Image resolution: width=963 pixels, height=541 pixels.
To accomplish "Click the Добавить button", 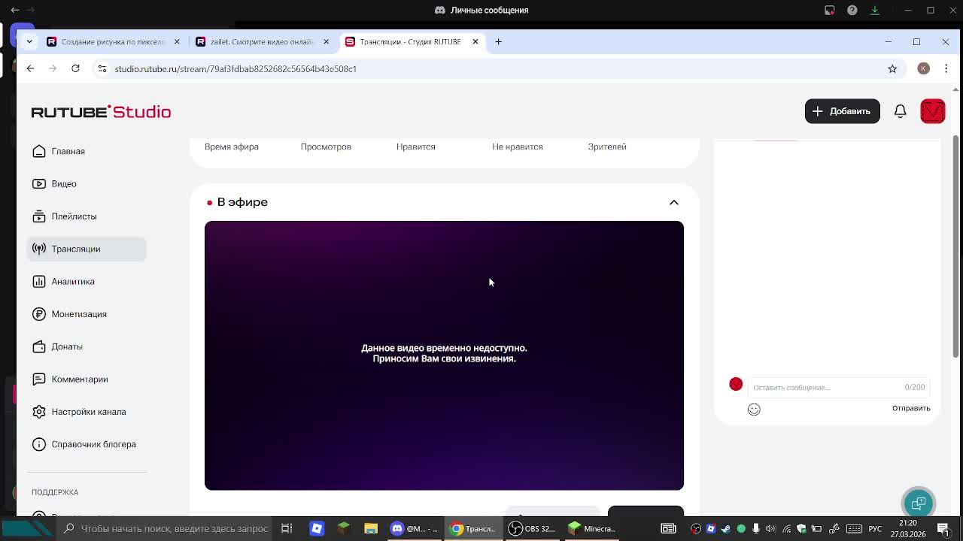I will click(x=842, y=111).
